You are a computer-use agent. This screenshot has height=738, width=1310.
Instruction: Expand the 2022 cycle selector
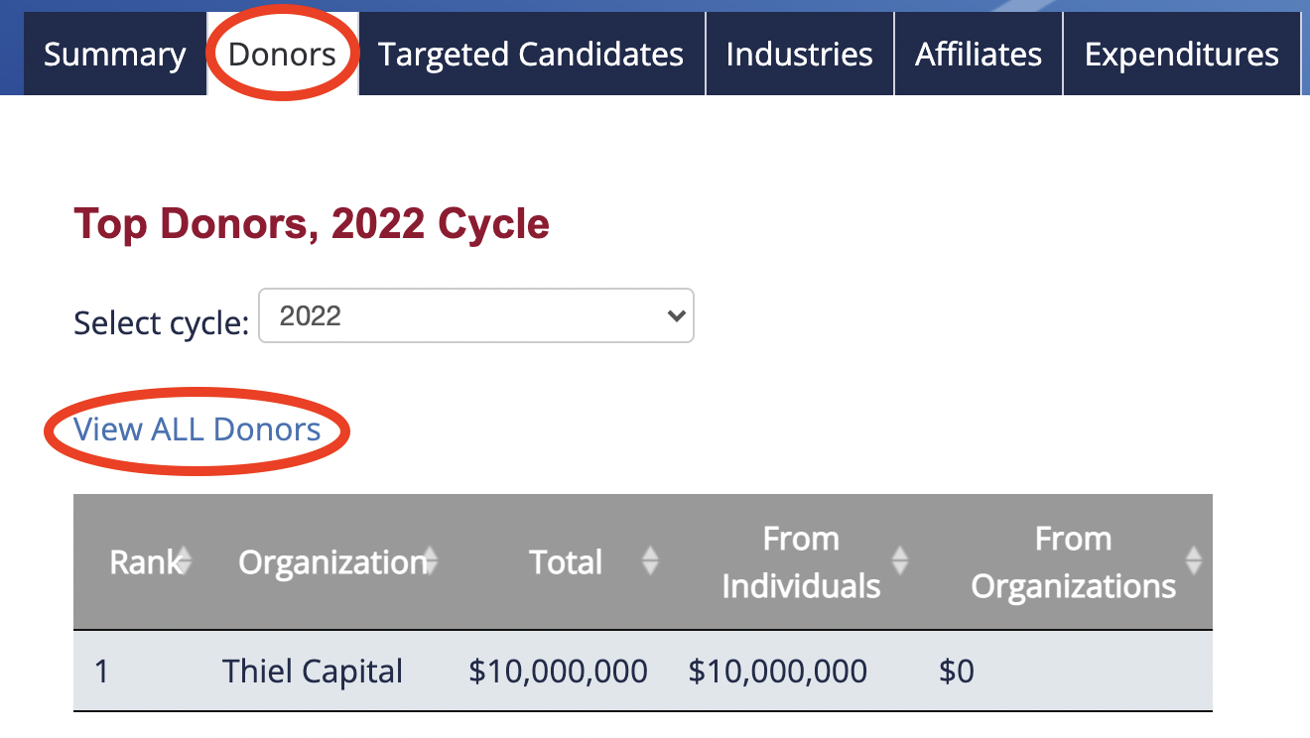pyautogui.click(x=476, y=315)
